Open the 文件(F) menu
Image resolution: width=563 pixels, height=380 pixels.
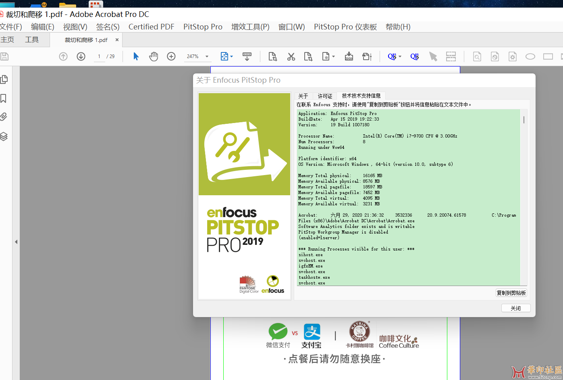(x=11, y=27)
